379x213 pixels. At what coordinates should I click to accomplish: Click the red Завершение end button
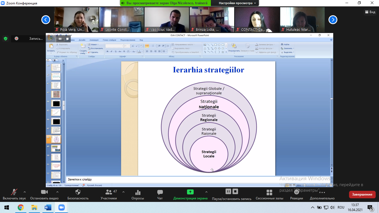362,194
